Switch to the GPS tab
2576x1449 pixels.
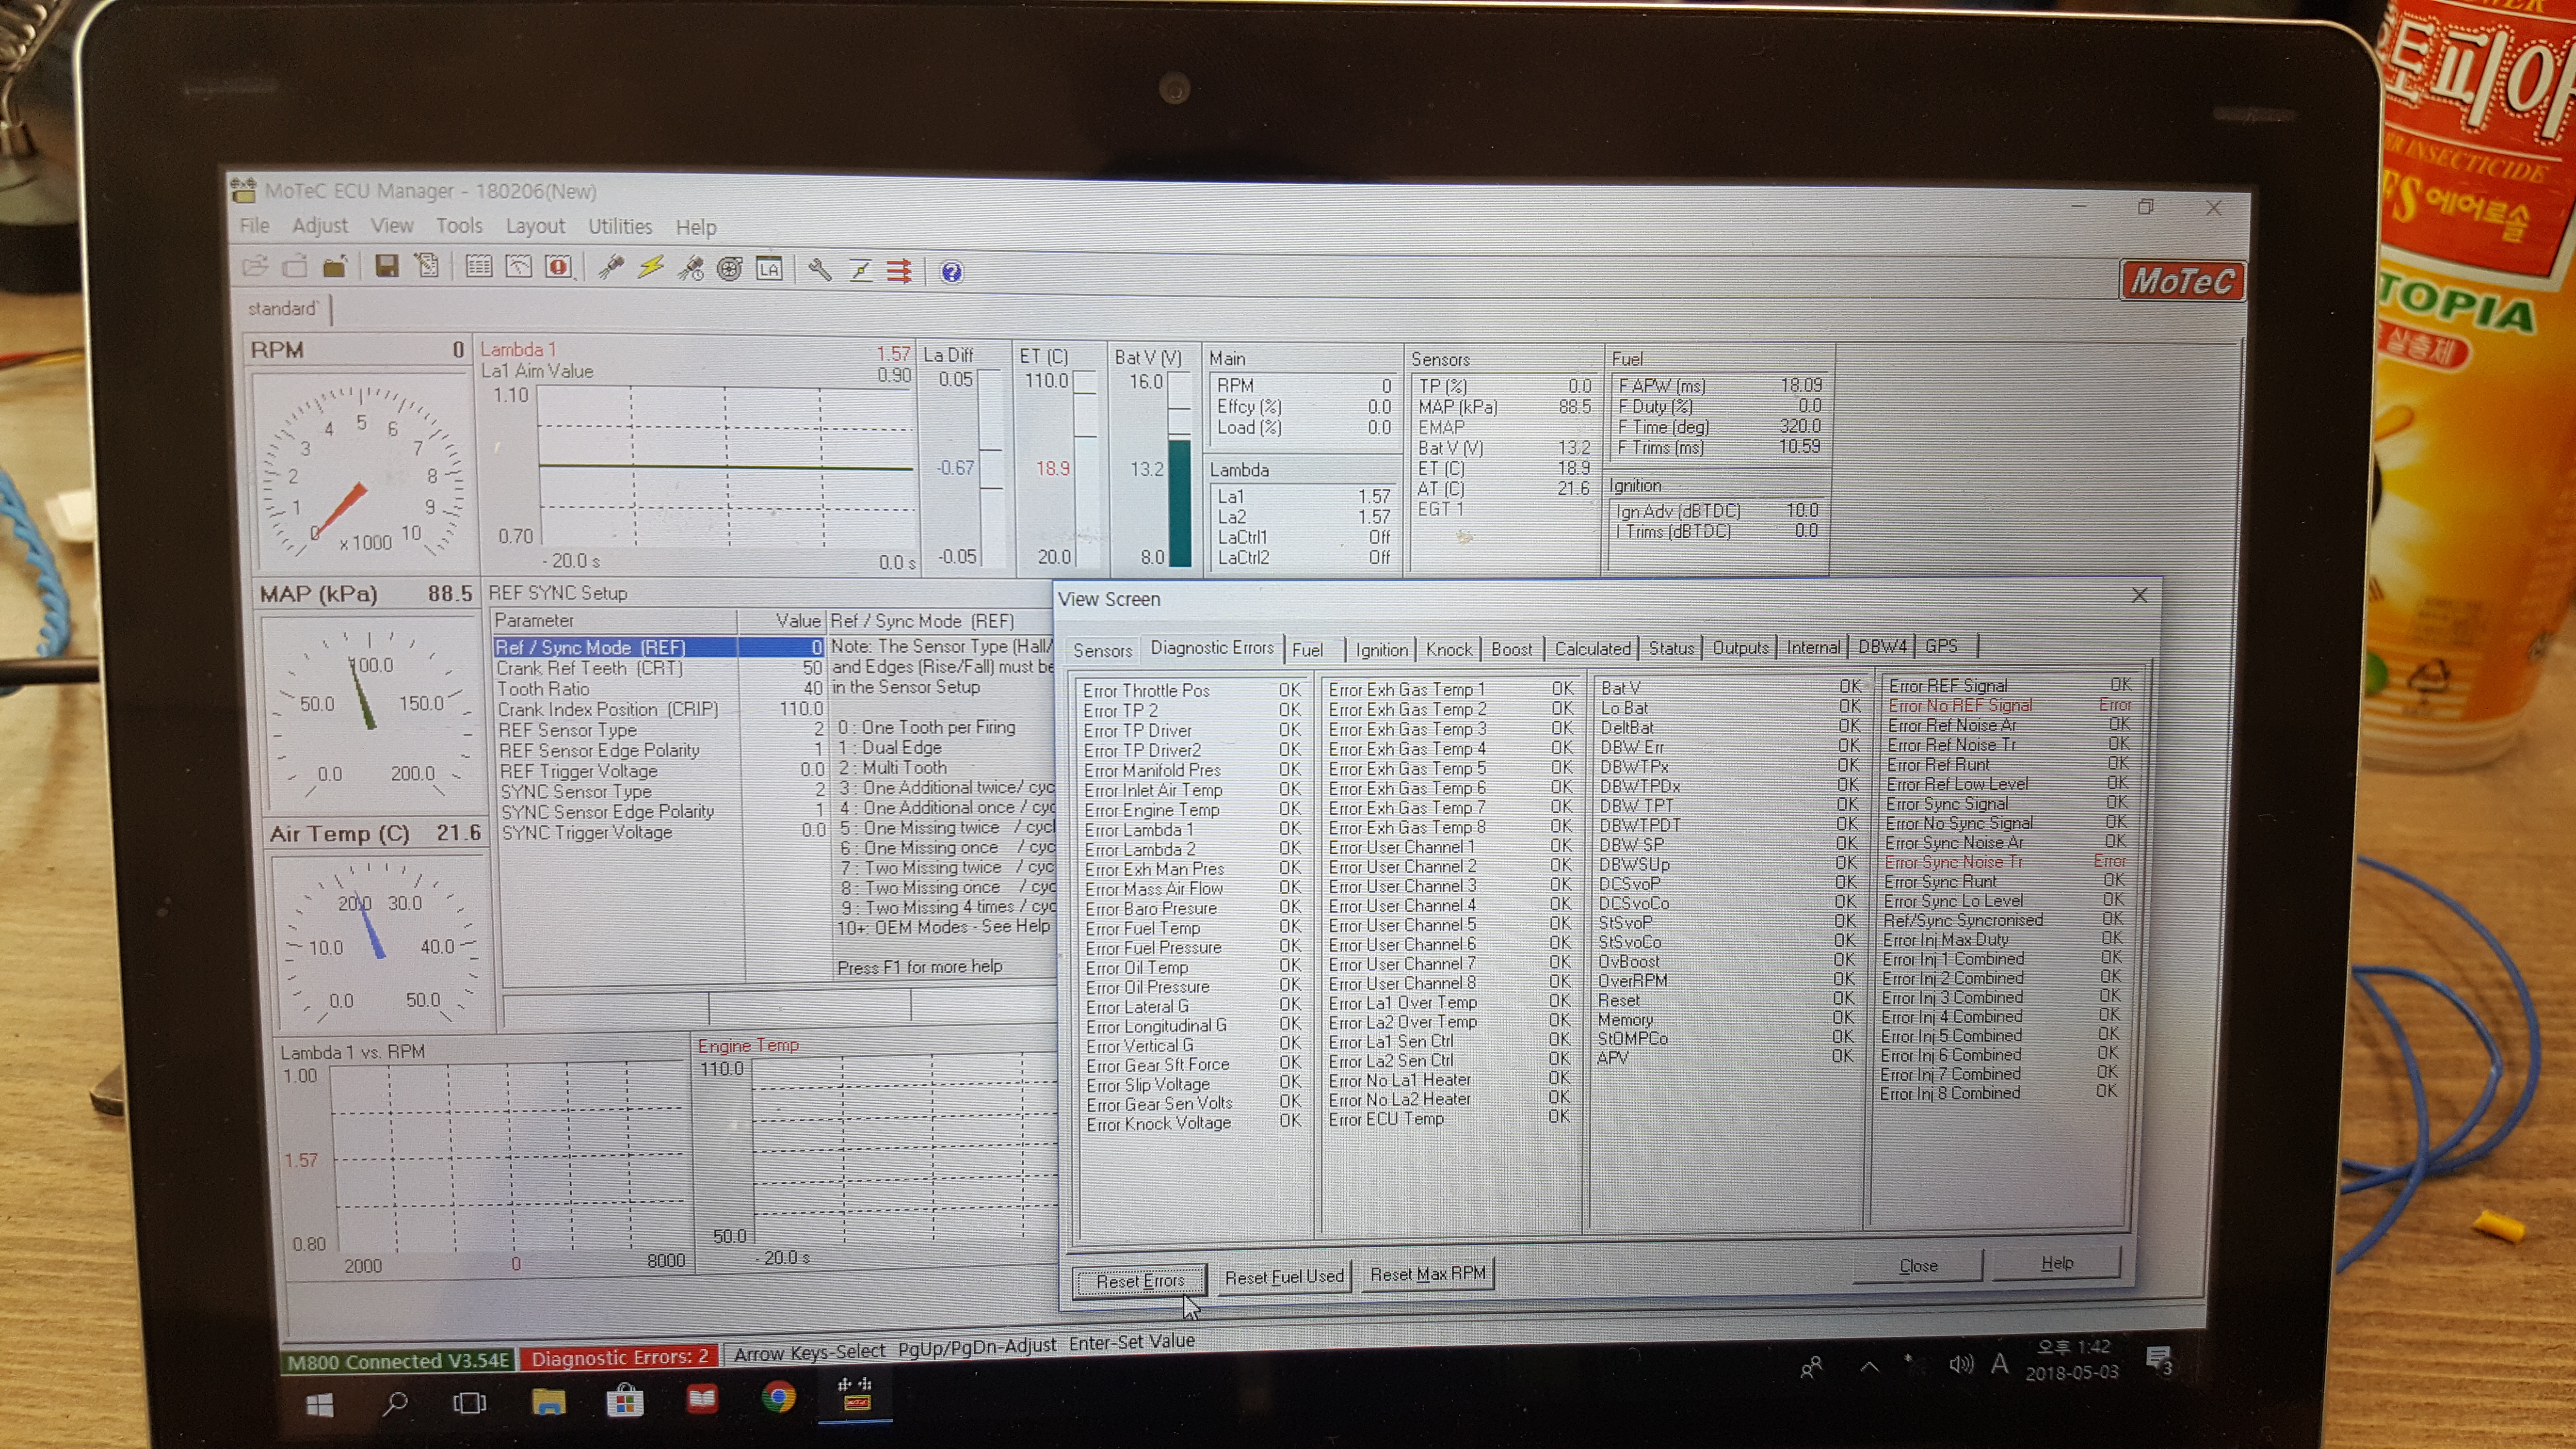(1941, 646)
